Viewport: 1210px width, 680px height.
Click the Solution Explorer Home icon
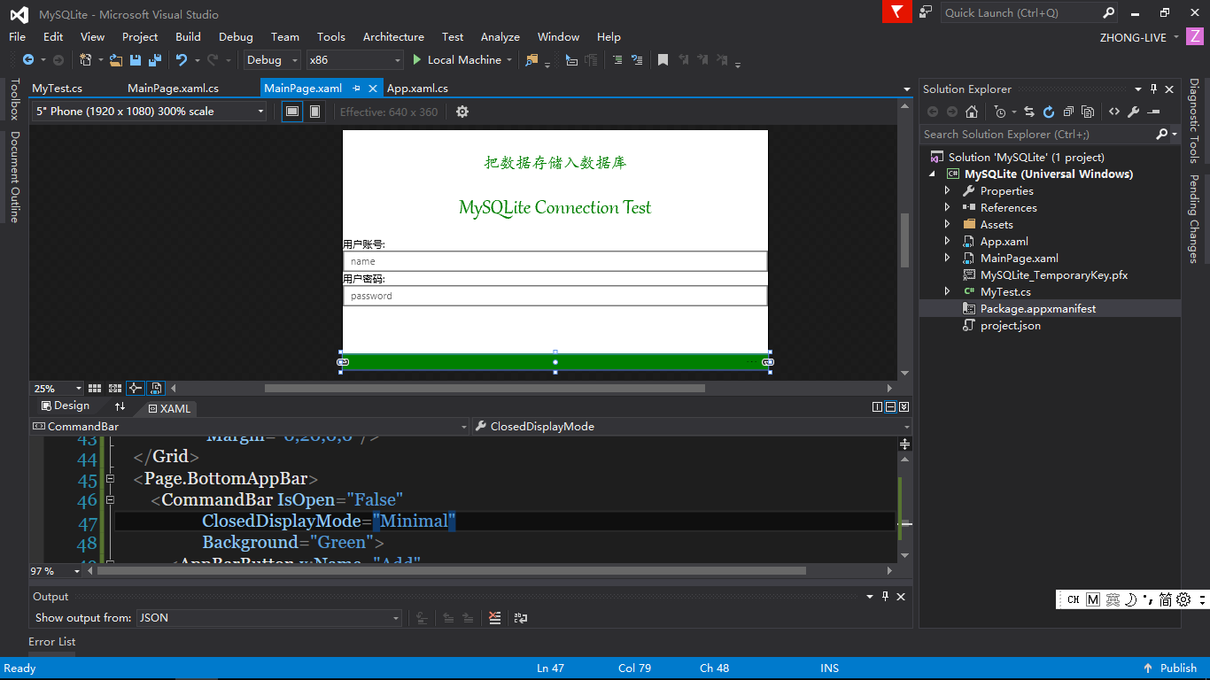pyautogui.click(x=972, y=112)
